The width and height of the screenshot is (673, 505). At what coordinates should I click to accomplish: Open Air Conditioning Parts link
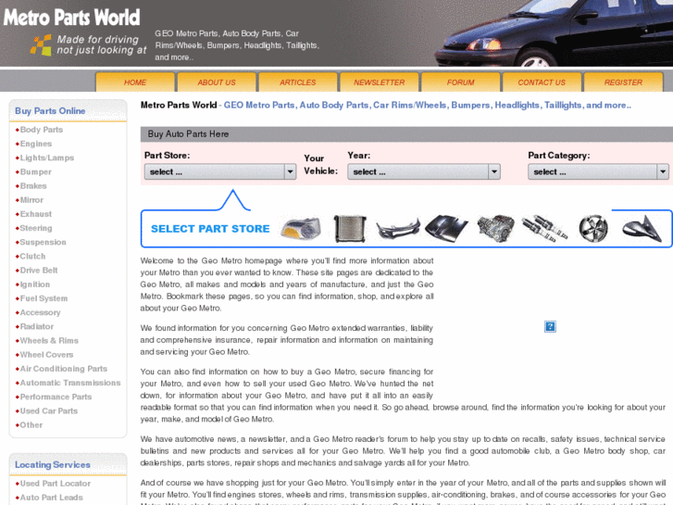point(64,369)
